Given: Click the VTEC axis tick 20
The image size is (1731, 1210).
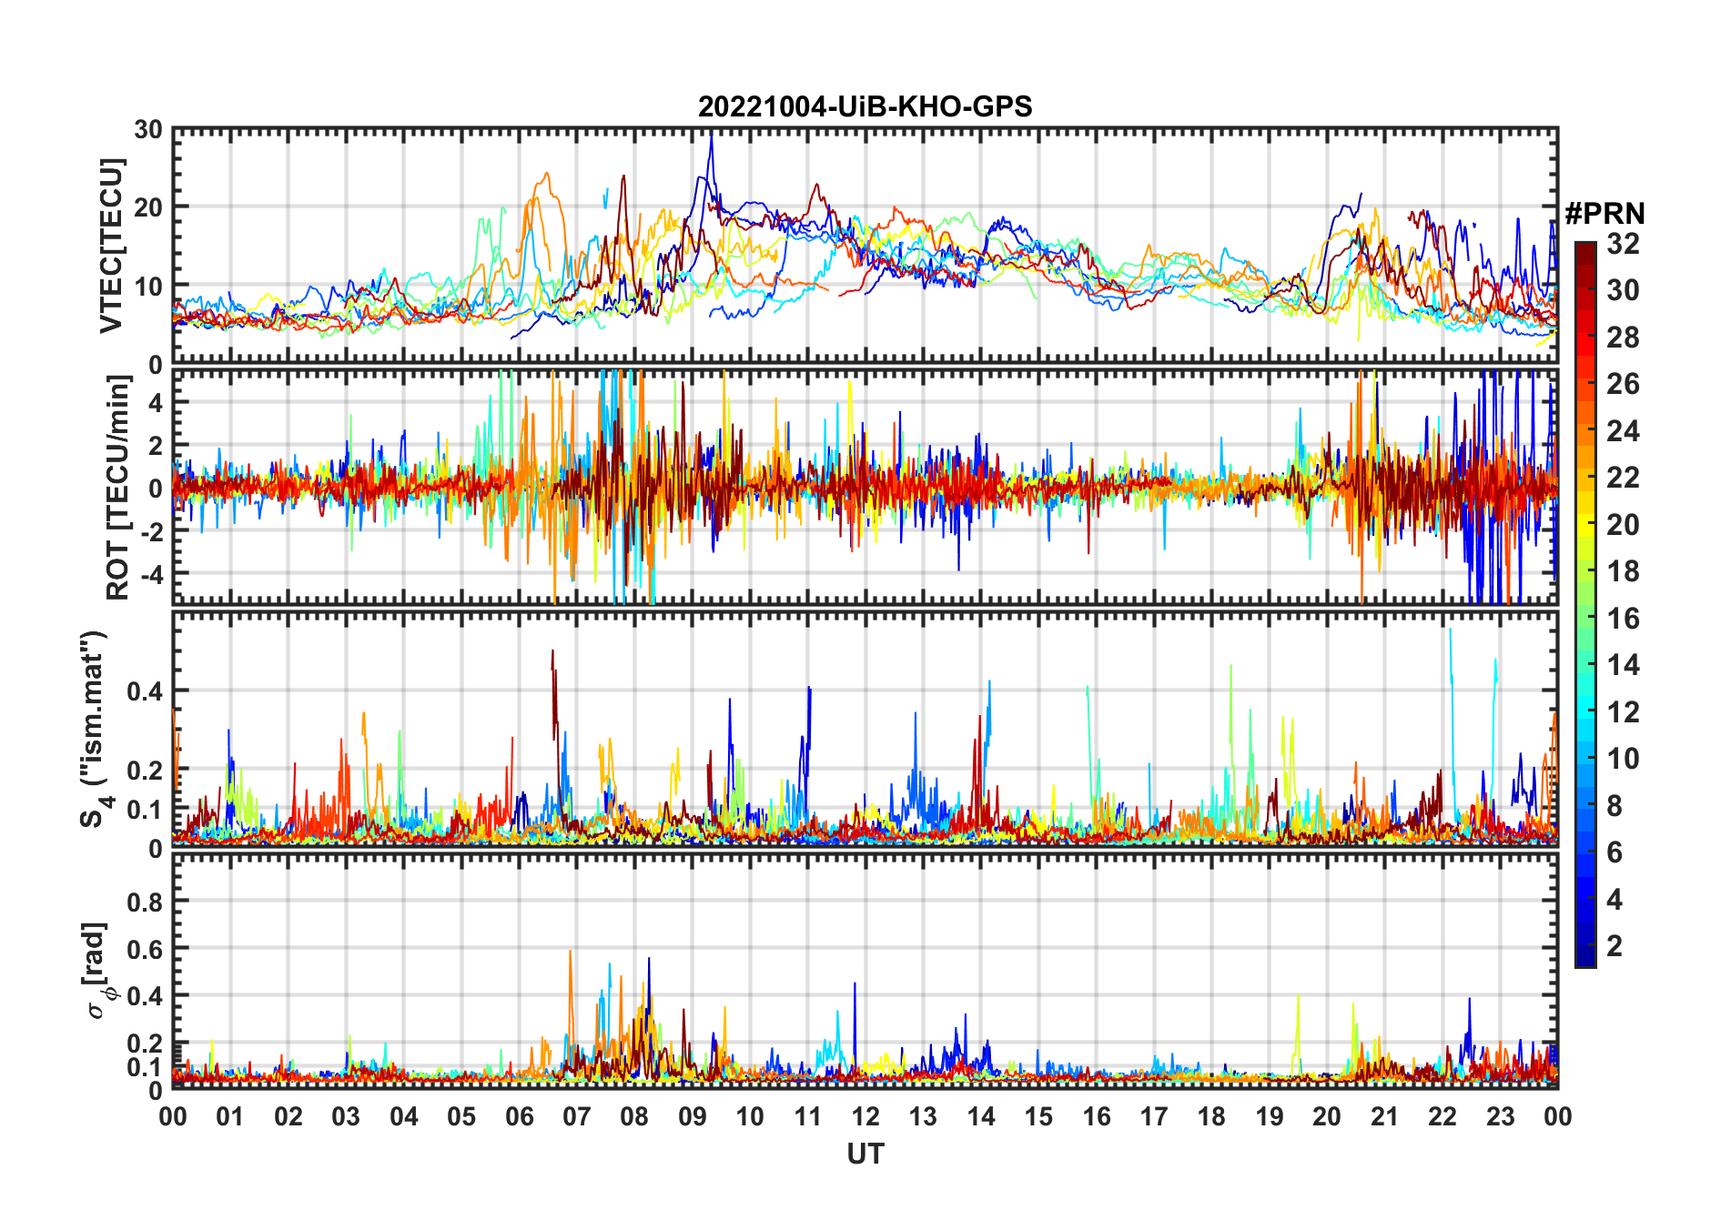Looking at the screenshot, I should coord(147,207).
